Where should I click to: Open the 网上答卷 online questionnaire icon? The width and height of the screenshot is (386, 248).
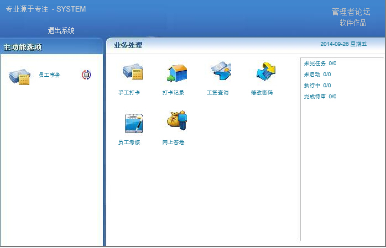(x=177, y=122)
